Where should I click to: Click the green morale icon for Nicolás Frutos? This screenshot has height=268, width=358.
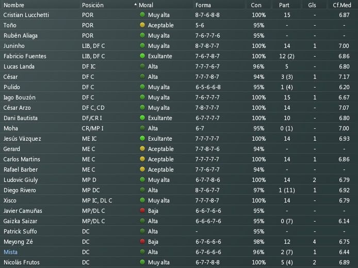[142, 262]
